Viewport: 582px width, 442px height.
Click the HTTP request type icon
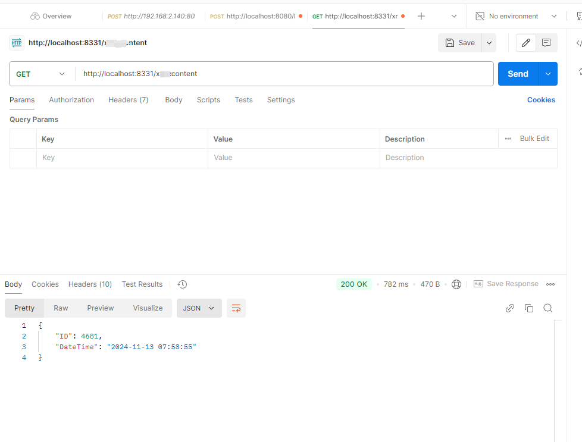click(16, 43)
